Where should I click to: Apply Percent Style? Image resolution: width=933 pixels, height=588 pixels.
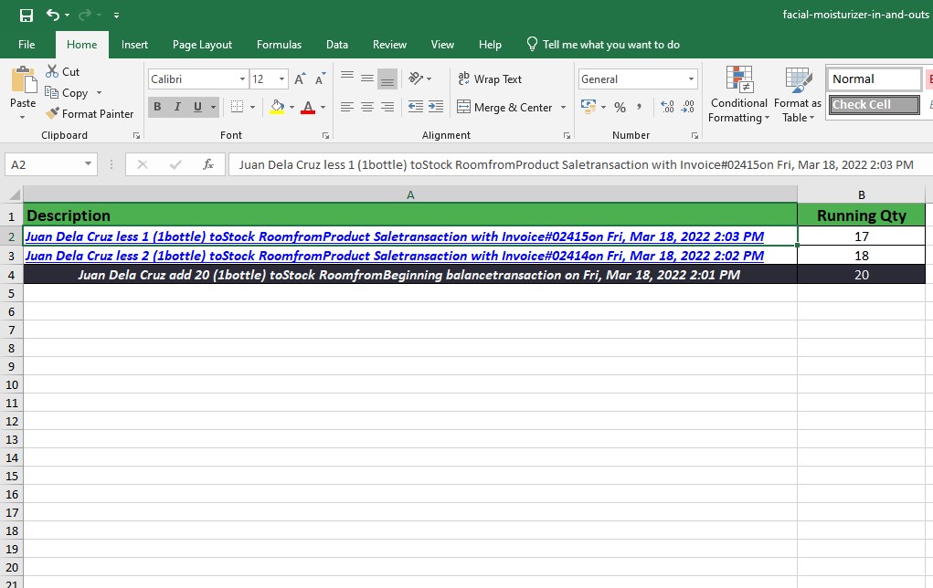(620, 107)
